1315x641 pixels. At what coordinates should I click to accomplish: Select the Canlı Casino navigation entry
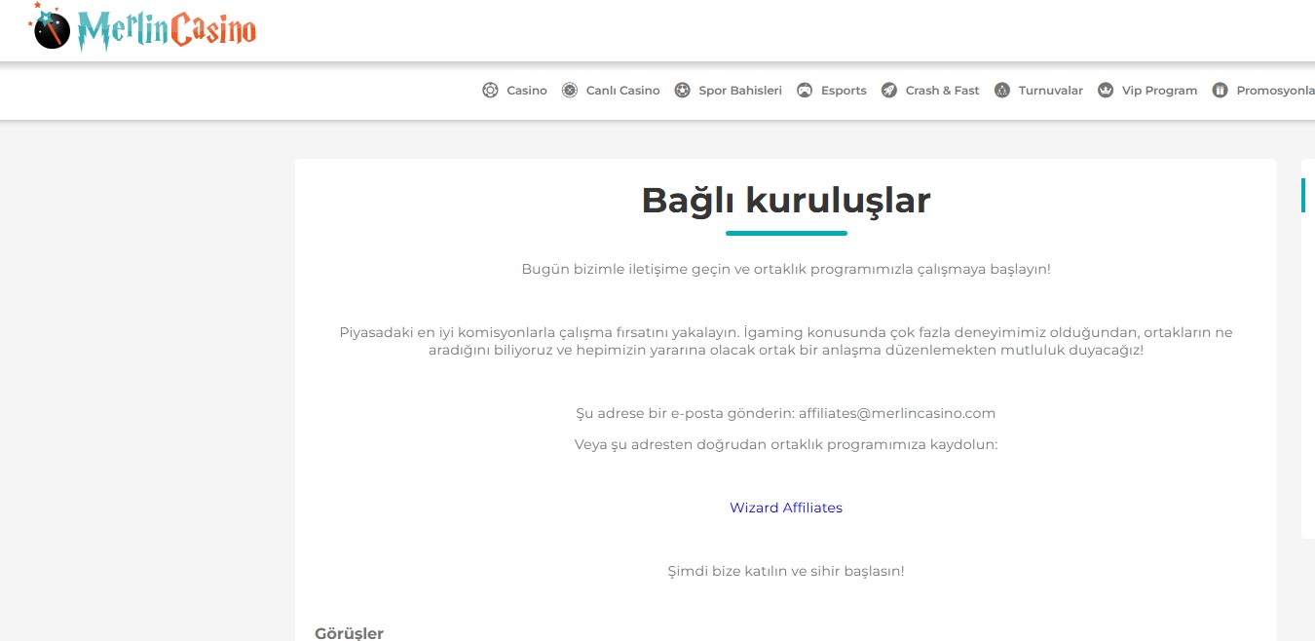(622, 90)
